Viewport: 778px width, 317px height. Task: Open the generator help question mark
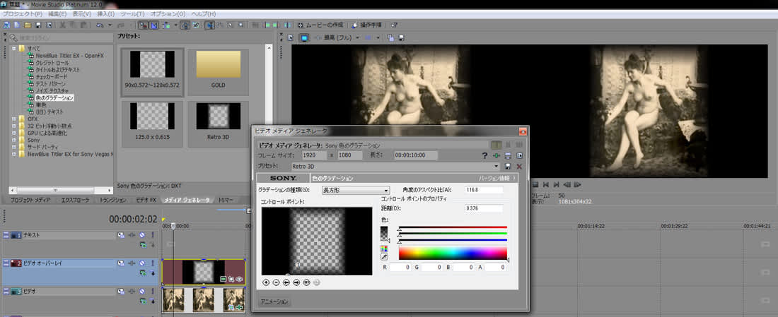click(484, 155)
